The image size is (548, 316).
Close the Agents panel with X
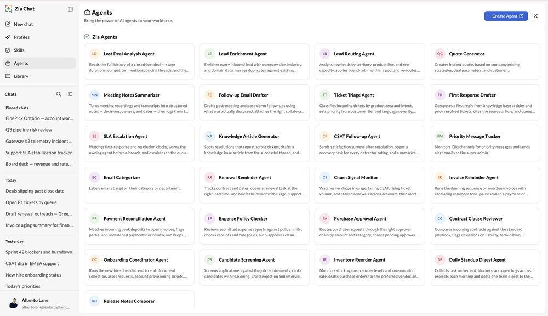[535, 16]
